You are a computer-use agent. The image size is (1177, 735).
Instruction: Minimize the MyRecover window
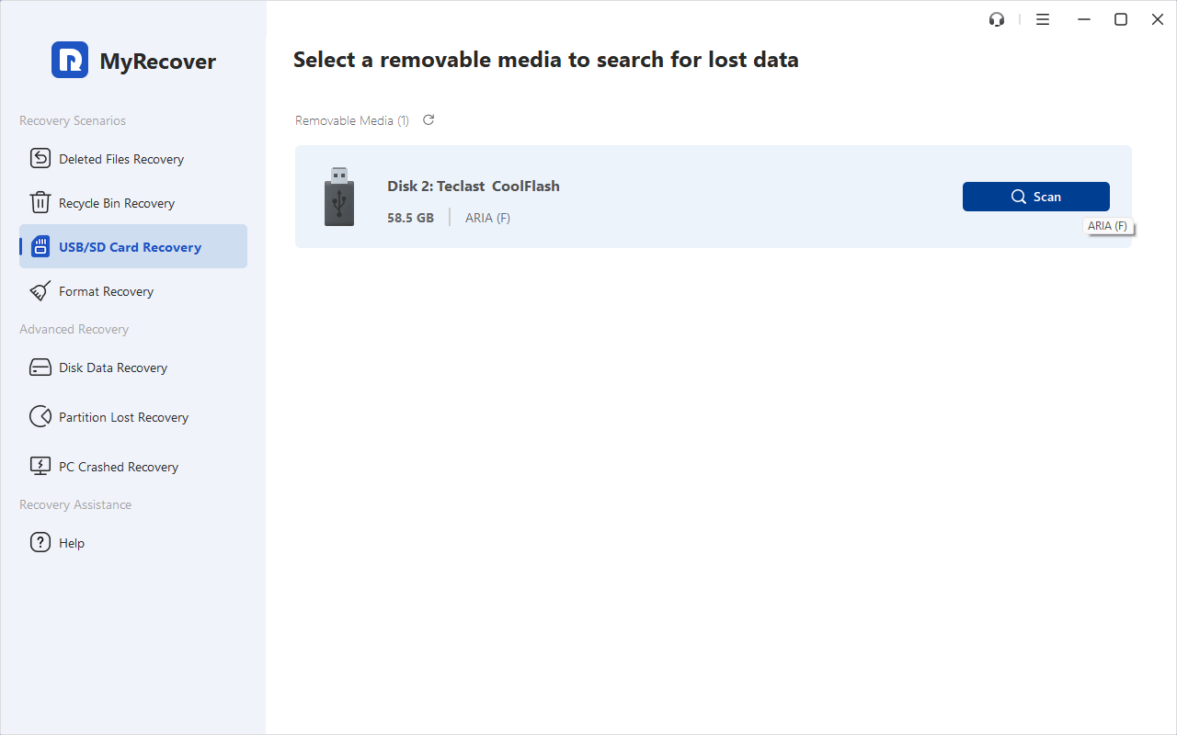click(x=1084, y=19)
